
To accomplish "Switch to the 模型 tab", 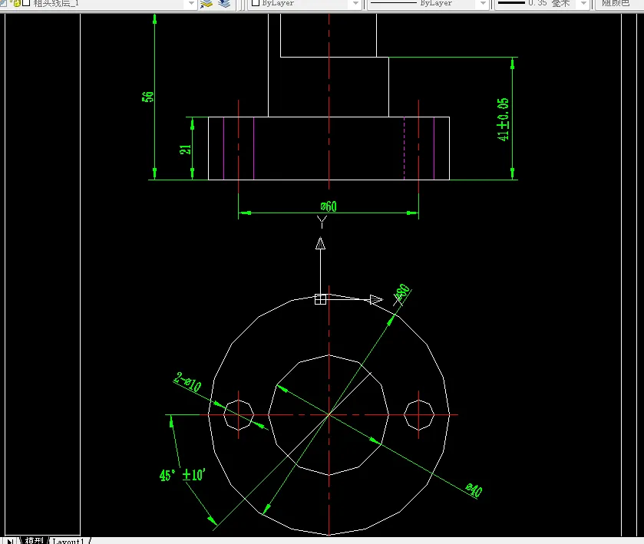I will (x=34, y=540).
